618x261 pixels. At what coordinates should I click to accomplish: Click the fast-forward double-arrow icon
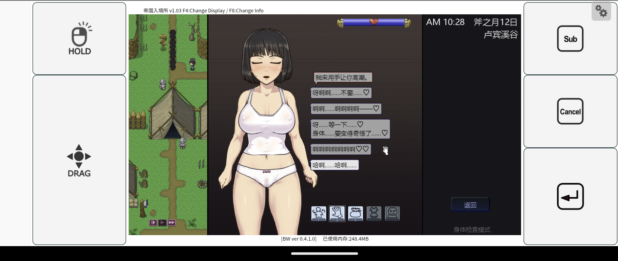[171, 222]
